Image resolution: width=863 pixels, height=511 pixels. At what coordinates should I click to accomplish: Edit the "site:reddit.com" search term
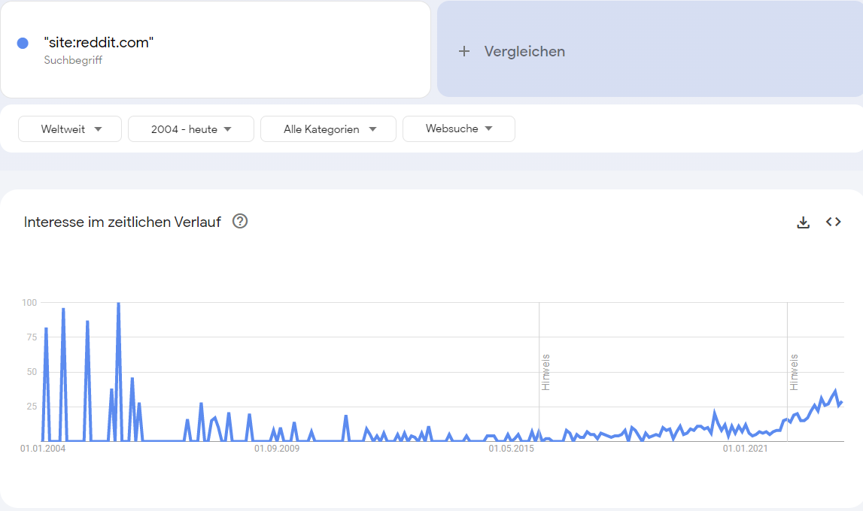coord(99,42)
